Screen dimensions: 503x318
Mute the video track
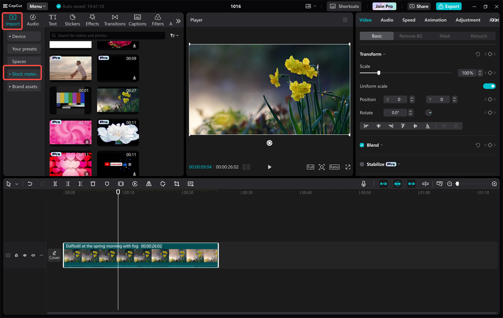point(33,255)
